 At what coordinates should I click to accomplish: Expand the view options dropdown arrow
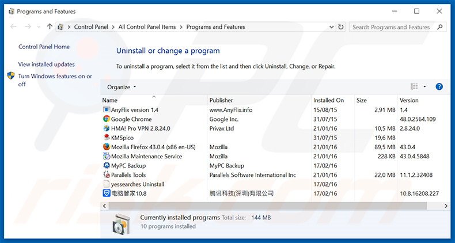point(425,87)
